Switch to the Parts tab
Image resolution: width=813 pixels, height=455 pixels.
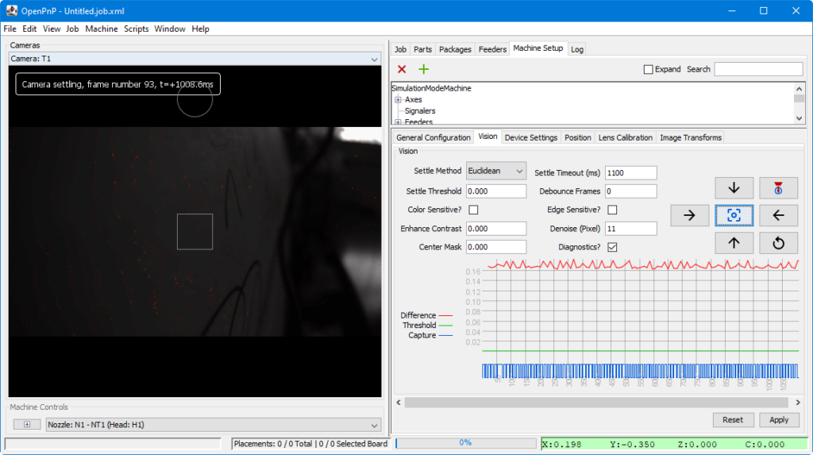click(422, 49)
